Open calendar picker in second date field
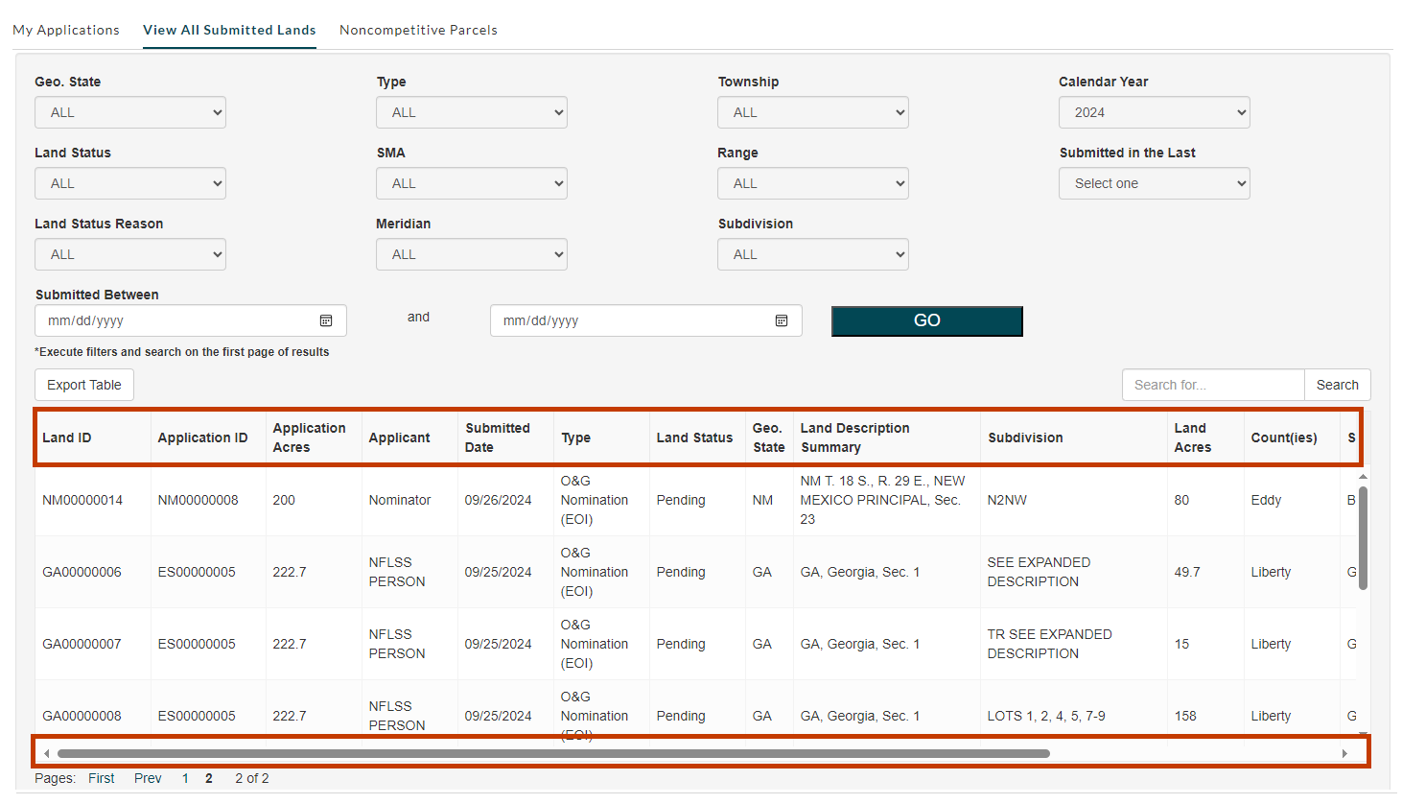Viewport: 1402px width, 804px height. [x=782, y=320]
